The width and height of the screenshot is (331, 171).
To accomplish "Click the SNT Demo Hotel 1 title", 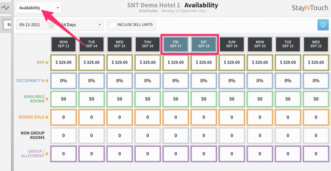I will [x=154, y=5].
